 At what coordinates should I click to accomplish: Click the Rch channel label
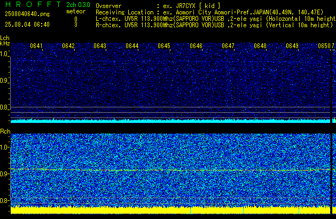tap(5, 131)
